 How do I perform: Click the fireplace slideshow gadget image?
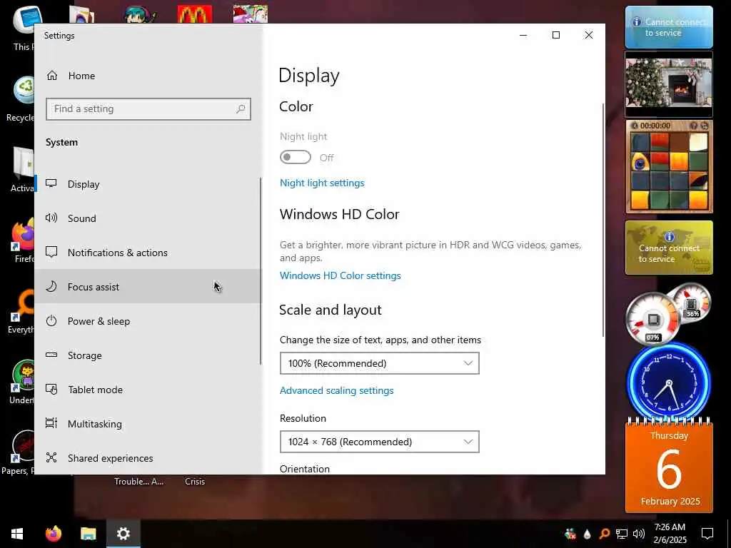[669, 83]
